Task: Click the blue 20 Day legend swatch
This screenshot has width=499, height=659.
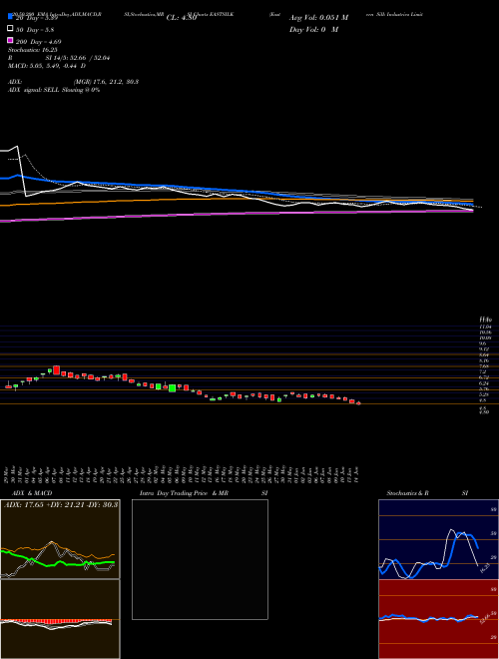Action: pos(10,17)
